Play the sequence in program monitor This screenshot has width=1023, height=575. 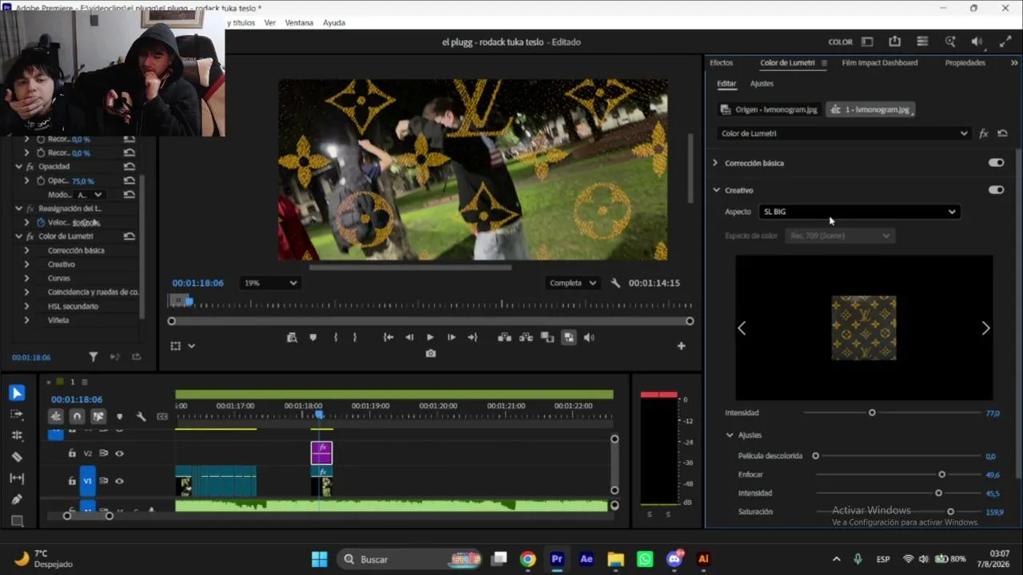coord(430,338)
